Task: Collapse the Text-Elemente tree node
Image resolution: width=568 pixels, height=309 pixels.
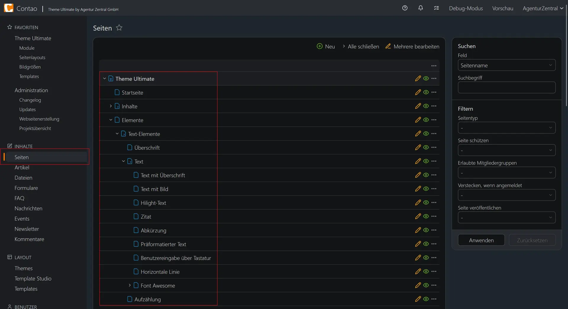Action: [x=117, y=134]
